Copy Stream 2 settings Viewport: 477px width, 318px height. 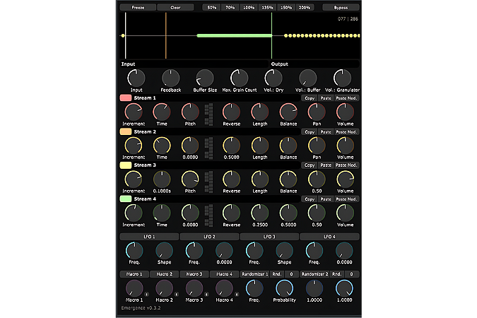point(310,131)
